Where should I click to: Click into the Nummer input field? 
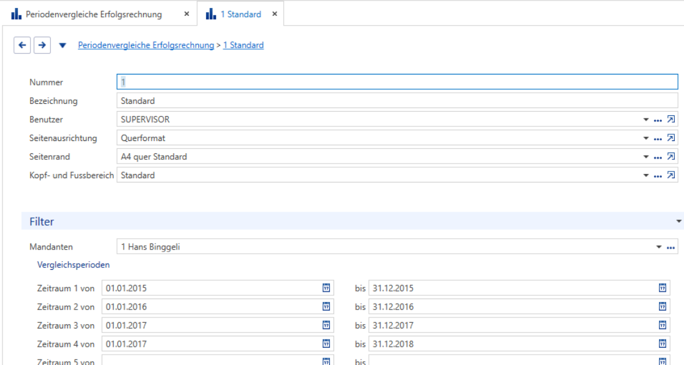coord(398,82)
